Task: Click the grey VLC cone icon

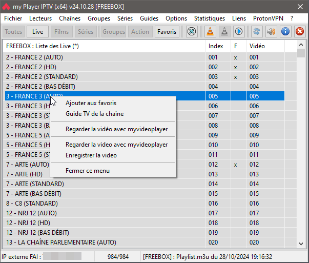Action: tap(224, 32)
